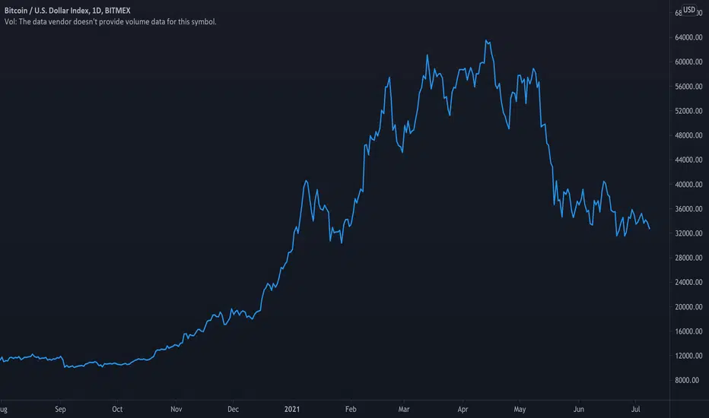Click the 16000.00 price axis label
This screenshot has width=709, height=418.
click(688, 331)
